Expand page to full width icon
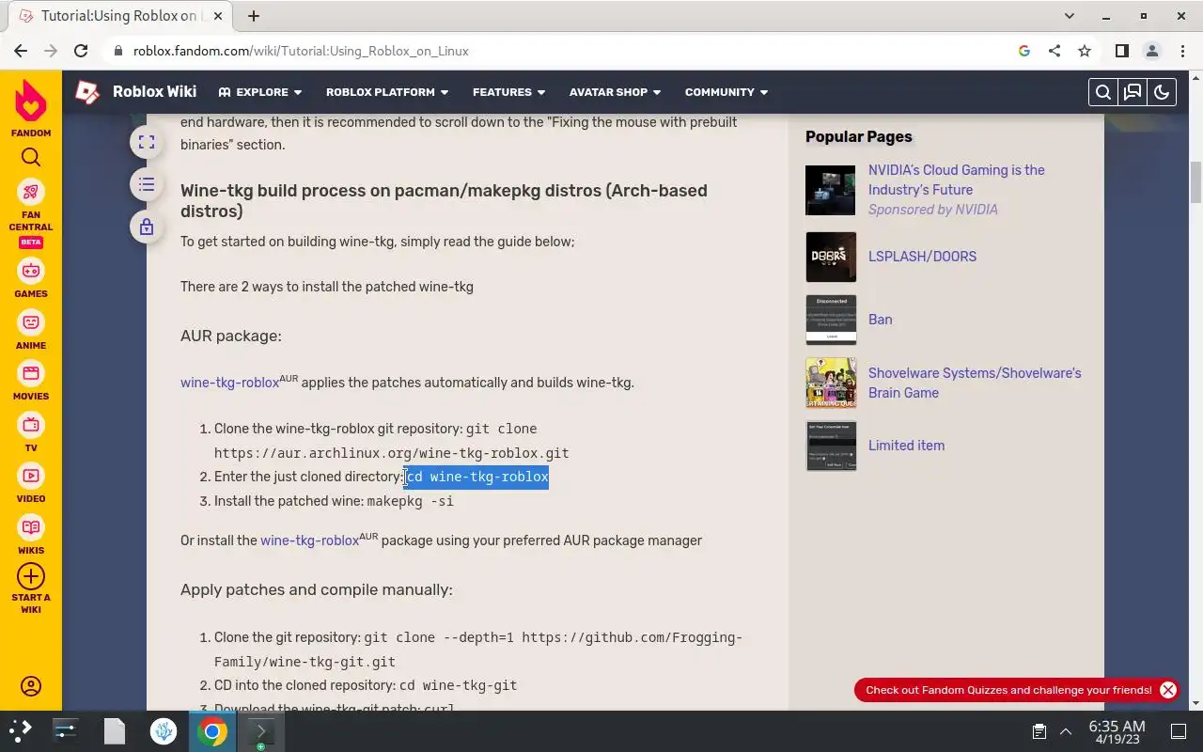 click(147, 142)
